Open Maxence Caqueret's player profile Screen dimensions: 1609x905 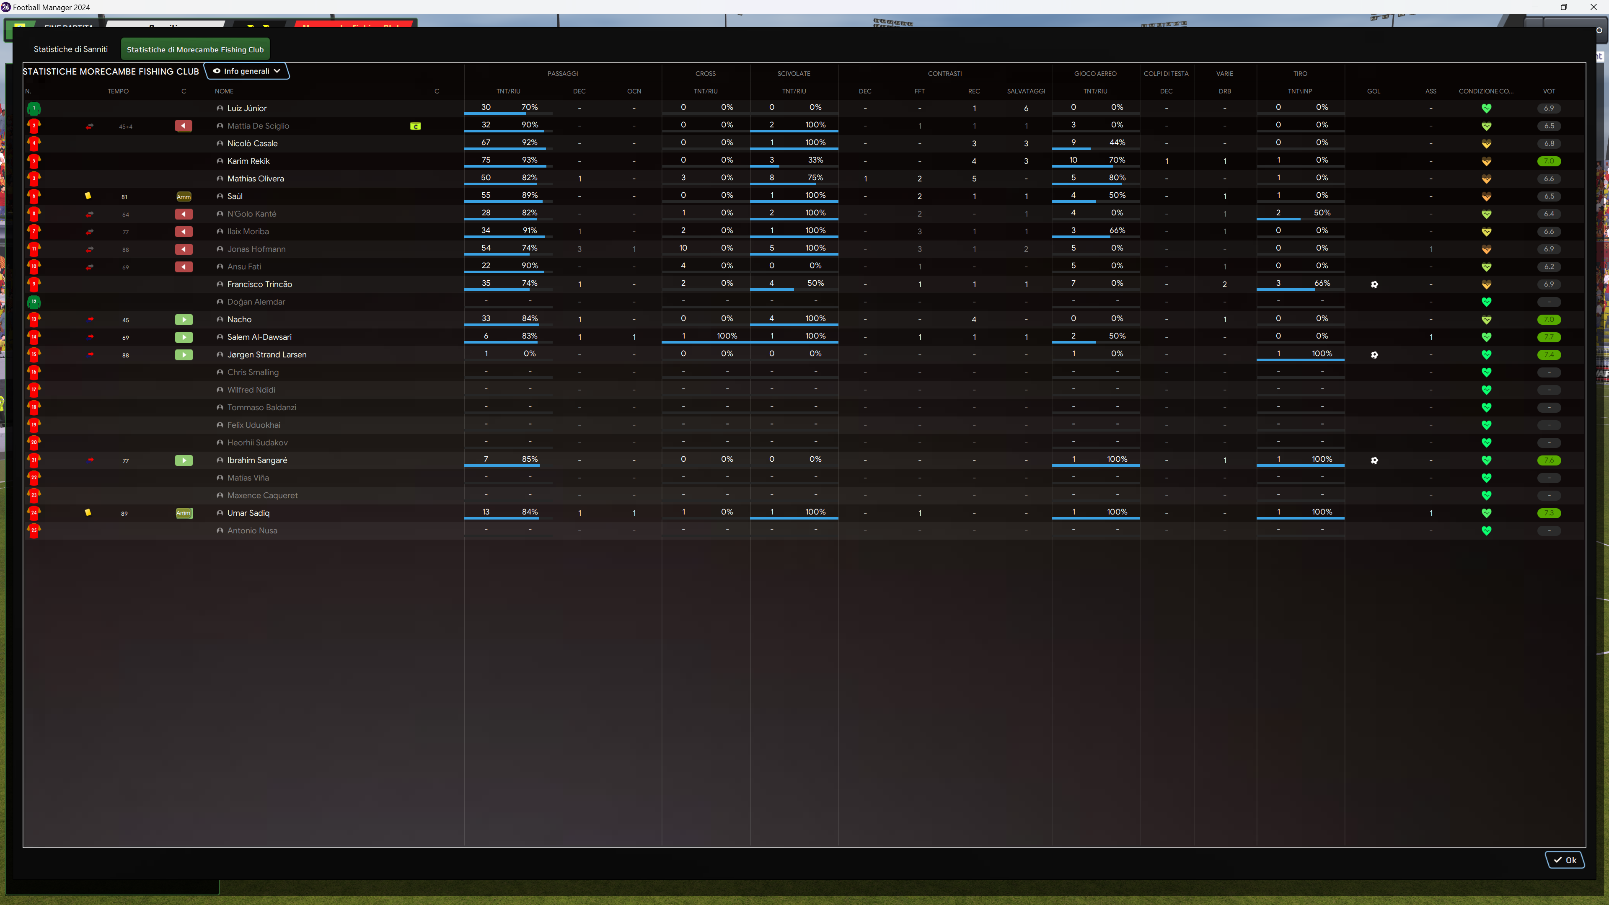[x=262, y=495]
